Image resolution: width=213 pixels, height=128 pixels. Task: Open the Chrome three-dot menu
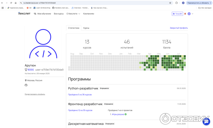pos(211,3)
